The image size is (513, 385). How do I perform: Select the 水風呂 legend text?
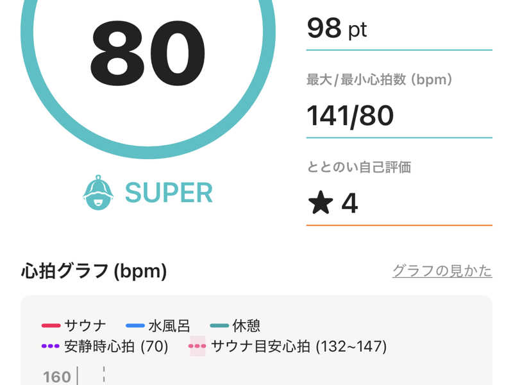[x=169, y=325]
